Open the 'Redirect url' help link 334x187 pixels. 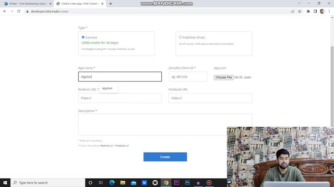coord(106,145)
